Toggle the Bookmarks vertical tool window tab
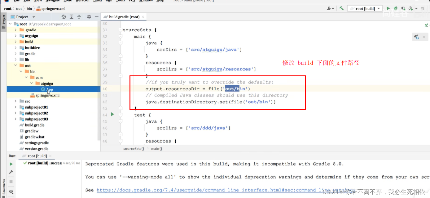 (4, 187)
